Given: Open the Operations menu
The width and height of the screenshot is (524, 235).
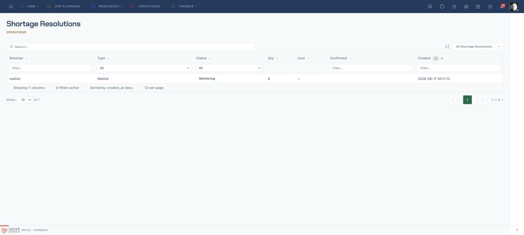Looking at the screenshot, I should click(147, 6).
